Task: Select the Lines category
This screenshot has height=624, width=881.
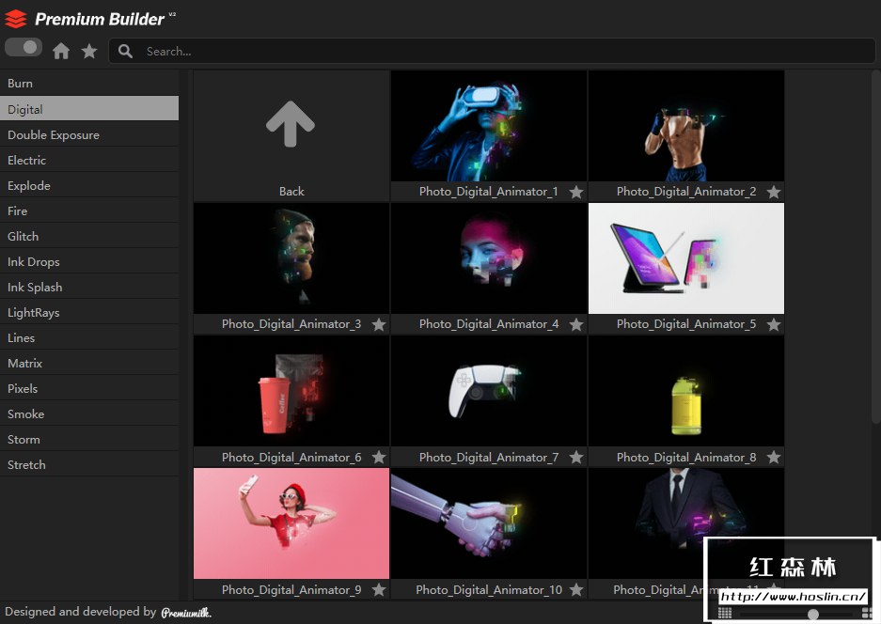Action: point(89,337)
